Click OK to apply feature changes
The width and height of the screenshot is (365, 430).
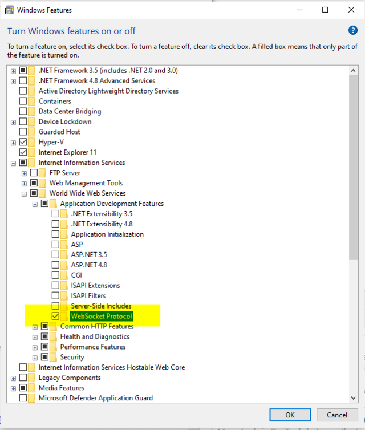(x=290, y=415)
